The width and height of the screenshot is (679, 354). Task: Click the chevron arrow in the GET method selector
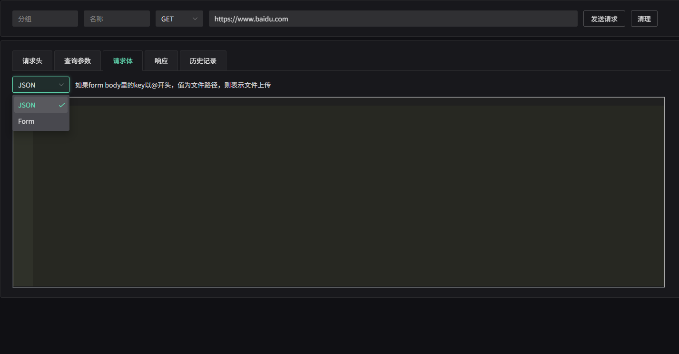(x=195, y=19)
